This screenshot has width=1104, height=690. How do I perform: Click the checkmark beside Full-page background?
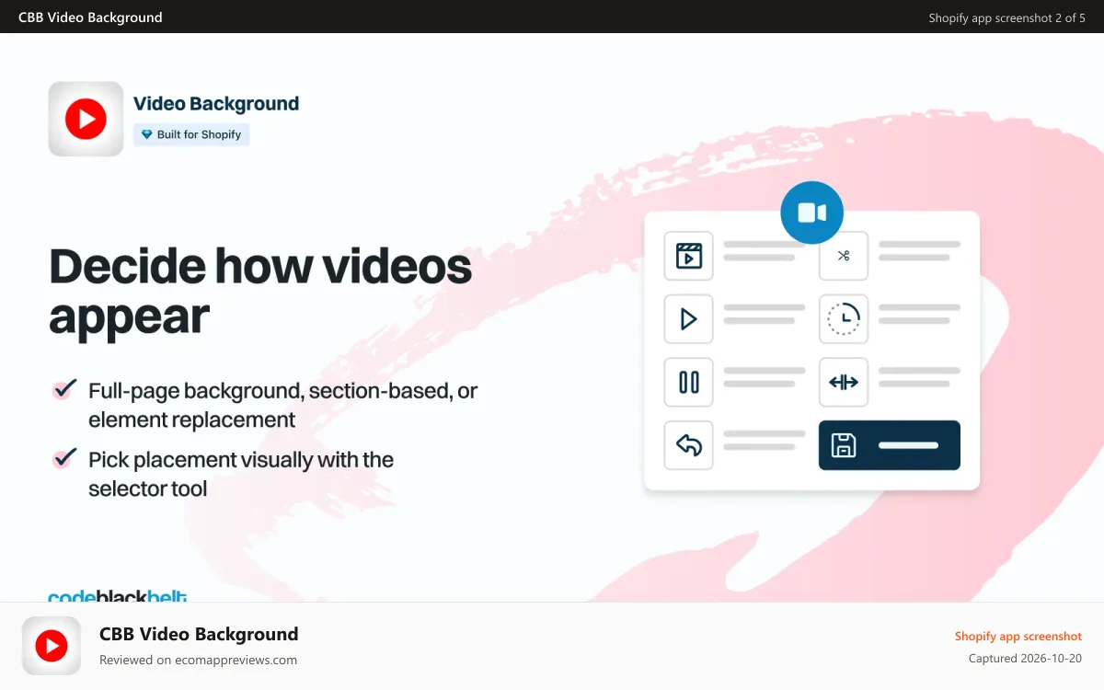click(x=63, y=389)
